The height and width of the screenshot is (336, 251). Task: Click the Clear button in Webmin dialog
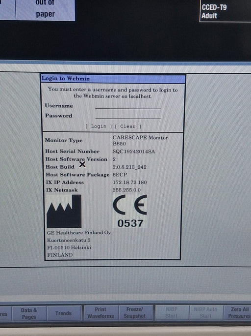[x=128, y=126]
